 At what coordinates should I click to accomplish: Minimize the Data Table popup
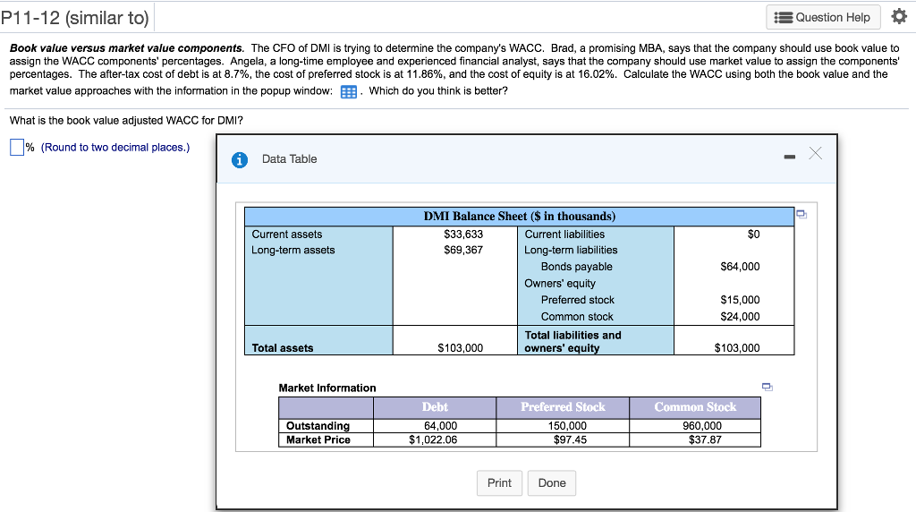point(789,157)
